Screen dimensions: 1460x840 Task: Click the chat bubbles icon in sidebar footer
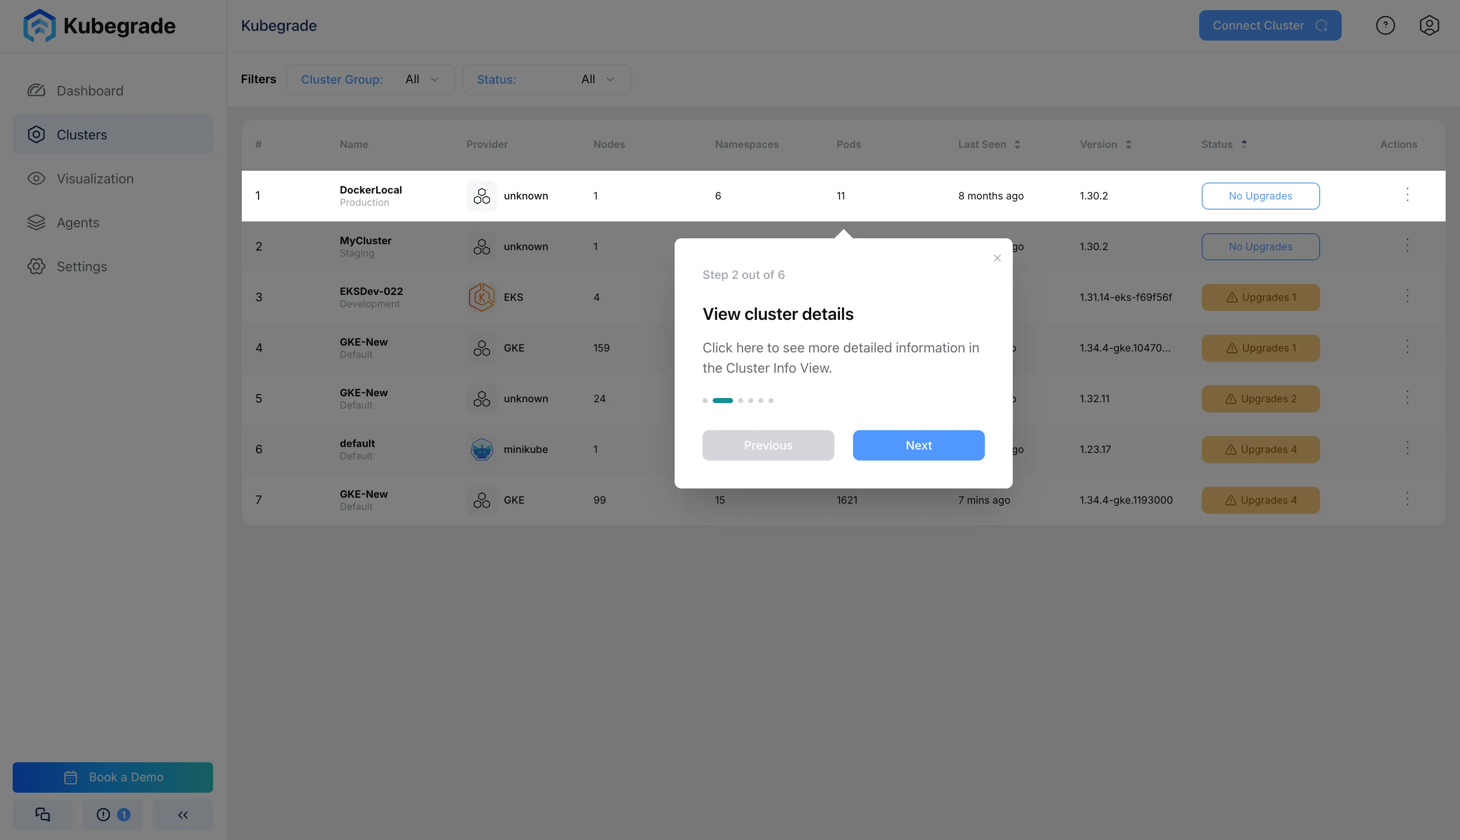click(43, 814)
